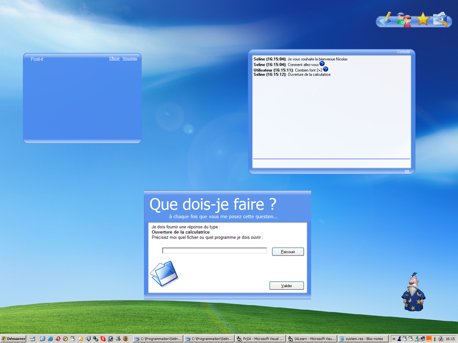The image size is (458, 343).
Task: Click 'Précisez moi quel fichier' instruction text
Action: pyautogui.click(x=208, y=237)
